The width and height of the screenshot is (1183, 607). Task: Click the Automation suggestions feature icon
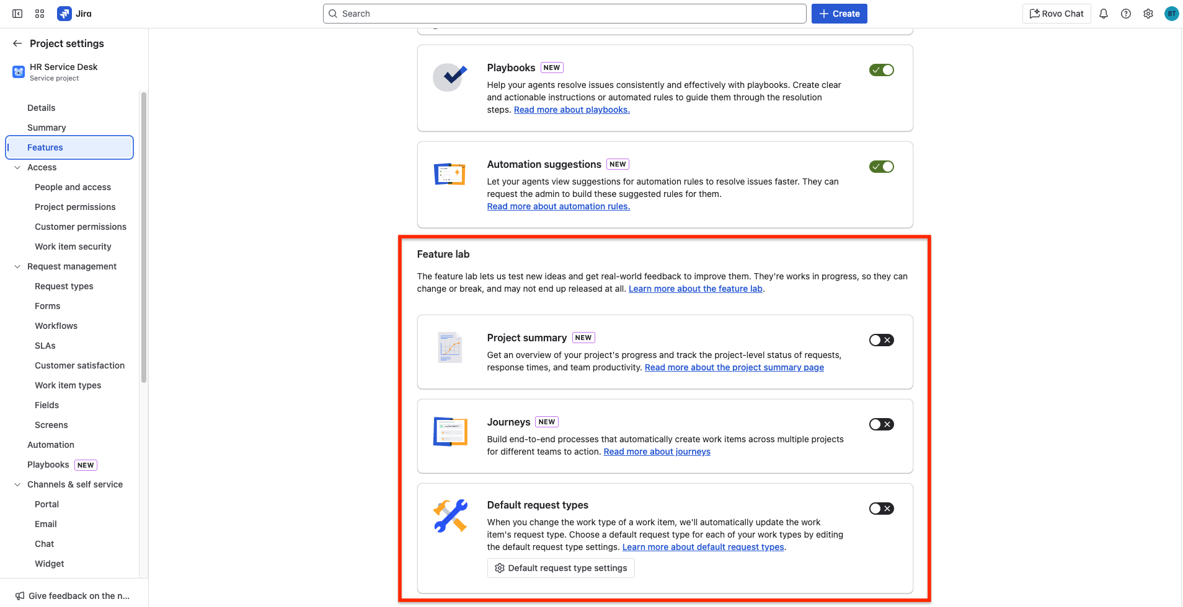450,174
